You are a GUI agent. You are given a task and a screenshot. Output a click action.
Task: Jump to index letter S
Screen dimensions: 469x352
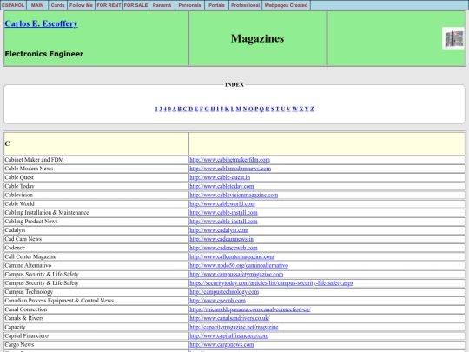pyautogui.click(x=273, y=109)
